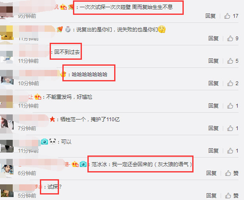Reply to the '掩护了110亿' comment
The width and height of the screenshot is (244, 200).
[213, 128]
